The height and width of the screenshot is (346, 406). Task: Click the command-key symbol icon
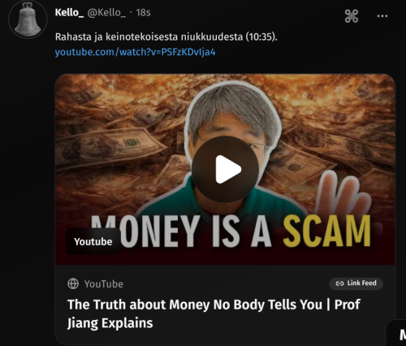click(x=352, y=16)
